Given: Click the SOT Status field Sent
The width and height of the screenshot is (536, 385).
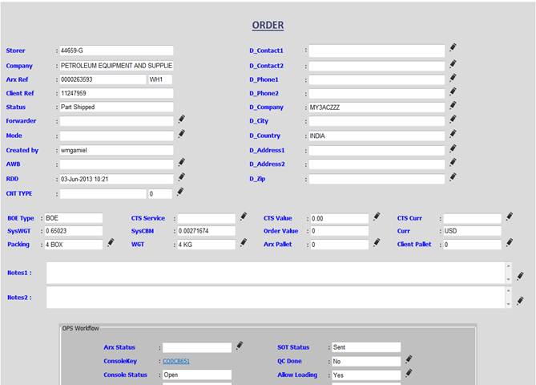Looking at the screenshot, I should 366,347.
